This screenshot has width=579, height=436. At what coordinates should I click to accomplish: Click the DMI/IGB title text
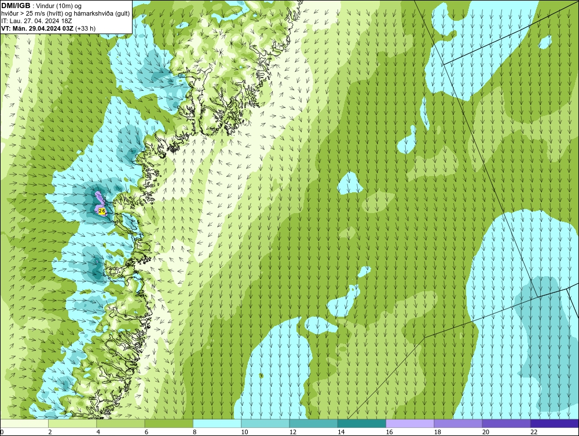(x=16, y=6)
